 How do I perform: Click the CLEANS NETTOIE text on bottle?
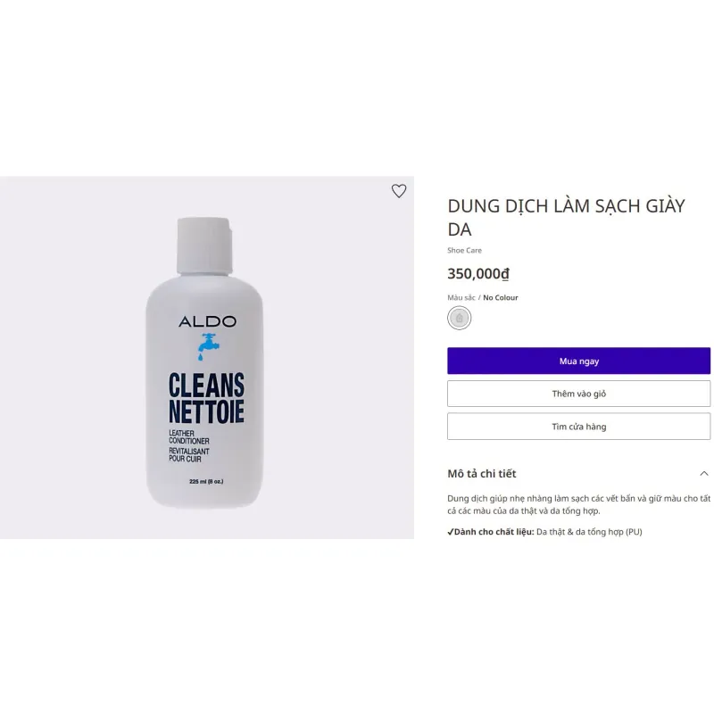tap(206, 398)
